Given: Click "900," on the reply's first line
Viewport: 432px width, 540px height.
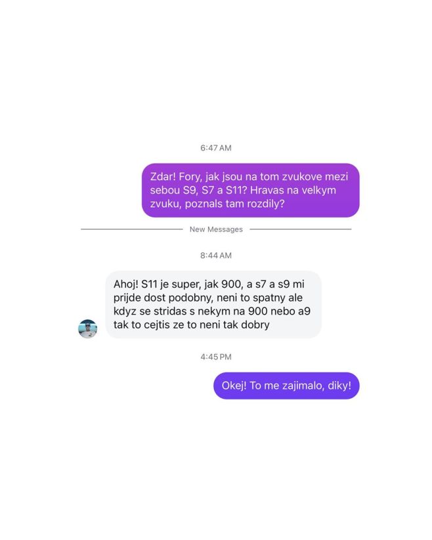Looking at the screenshot, I should click(232, 284).
